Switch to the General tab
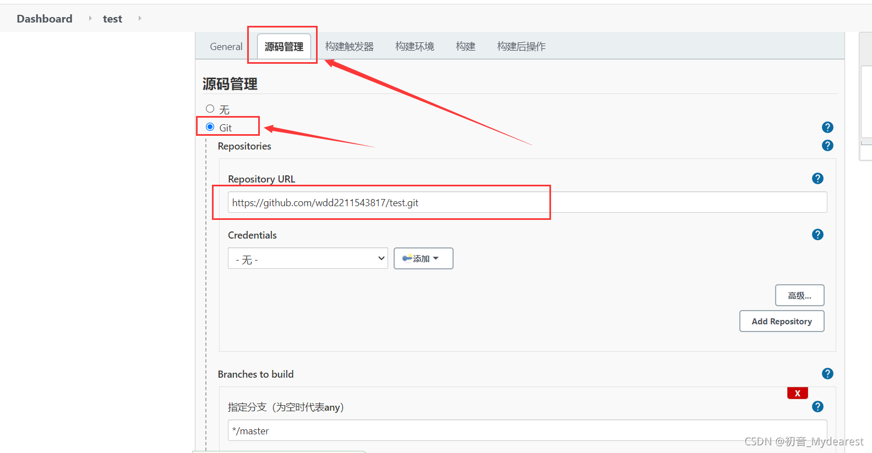Viewport: 872px width, 453px height. [x=226, y=47]
